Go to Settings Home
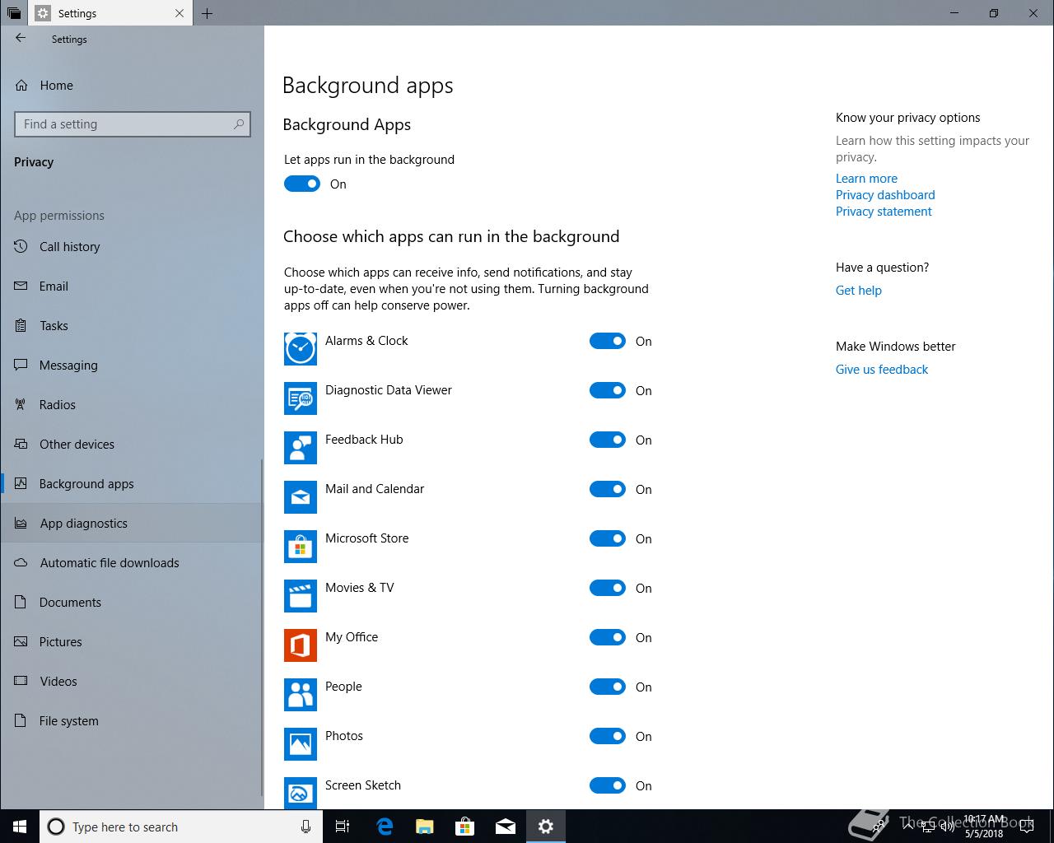The height and width of the screenshot is (843, 1054). 132,85
